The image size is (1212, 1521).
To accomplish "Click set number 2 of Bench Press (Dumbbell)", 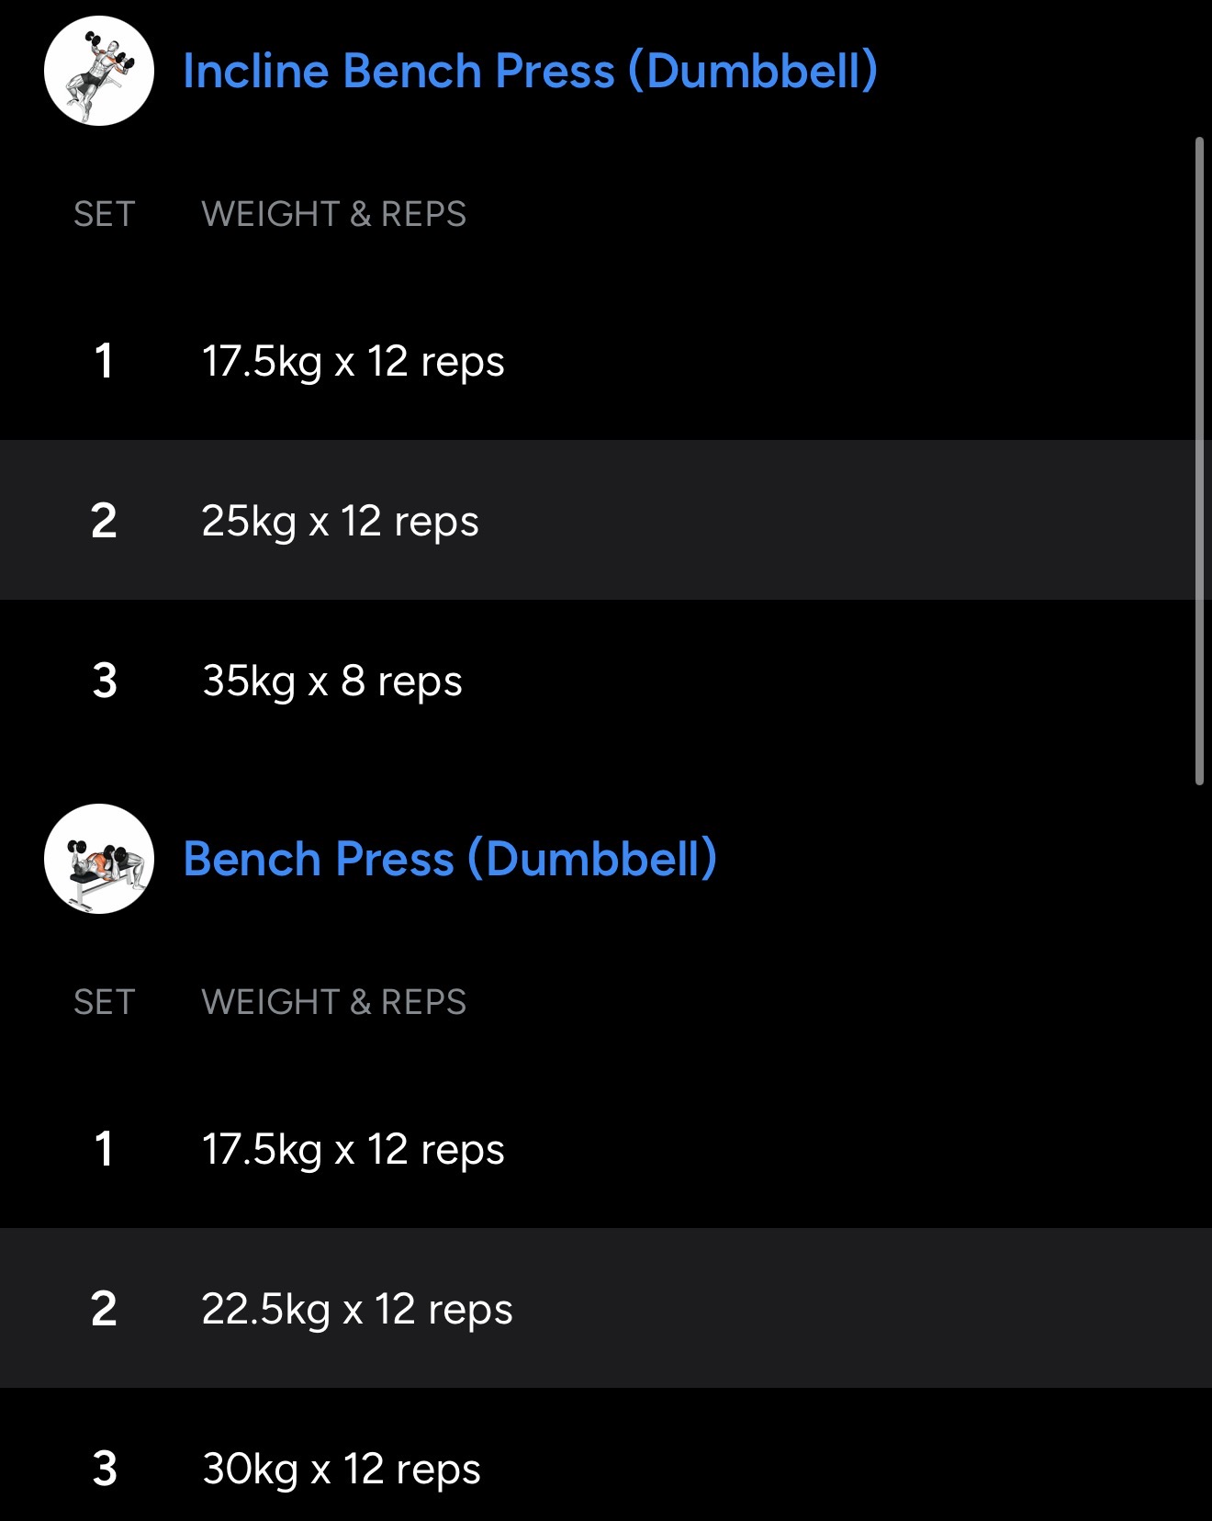I will coord(104,1309).
